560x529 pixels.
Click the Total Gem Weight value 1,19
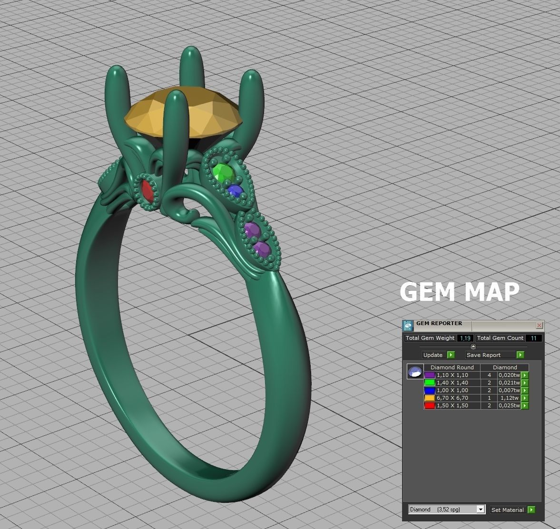pyautogui.click(x=465, y=338)
